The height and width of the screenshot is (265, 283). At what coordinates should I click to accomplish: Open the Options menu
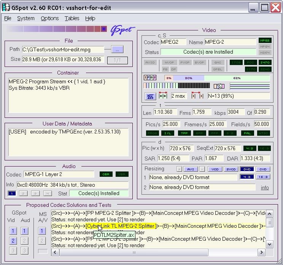49,18
